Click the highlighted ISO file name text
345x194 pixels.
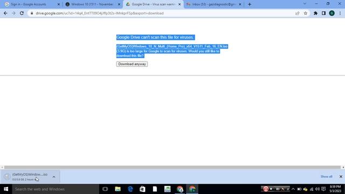172,46
